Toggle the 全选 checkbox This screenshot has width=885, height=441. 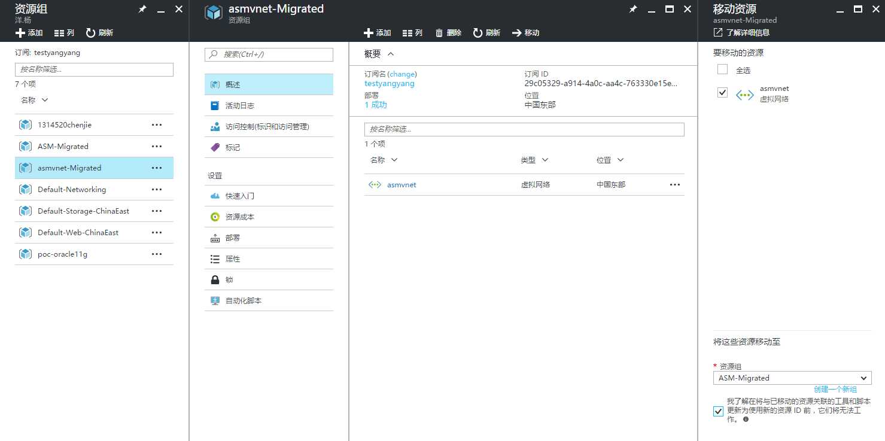coord(722,69)
